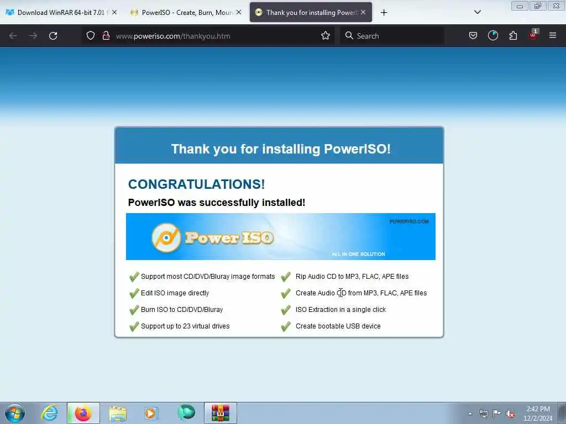Click 'Edit ISO image directly' text
Screen dimensions: 566x424
pos(175,293)
